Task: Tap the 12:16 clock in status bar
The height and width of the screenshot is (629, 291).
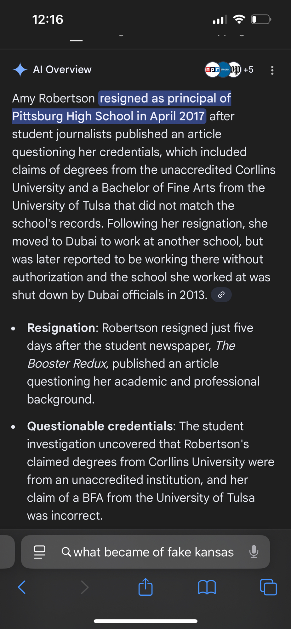Action: (48, 19)
